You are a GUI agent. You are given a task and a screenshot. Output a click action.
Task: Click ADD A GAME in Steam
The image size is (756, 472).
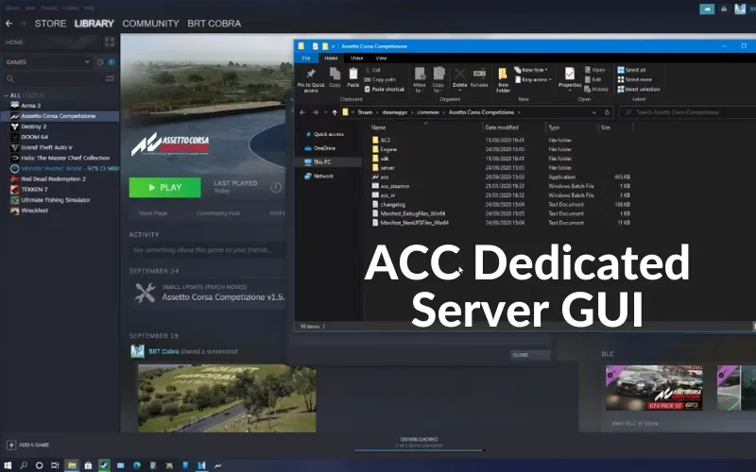28,445
